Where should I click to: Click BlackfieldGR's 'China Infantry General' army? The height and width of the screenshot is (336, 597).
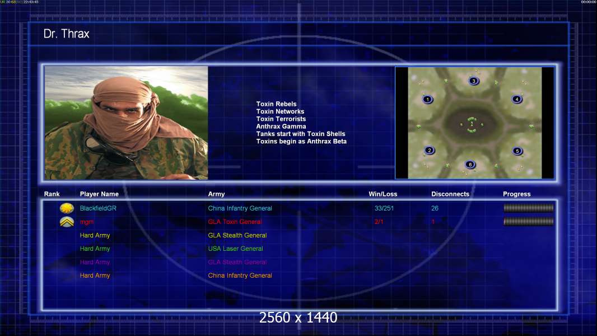click(x=240, y=208)
